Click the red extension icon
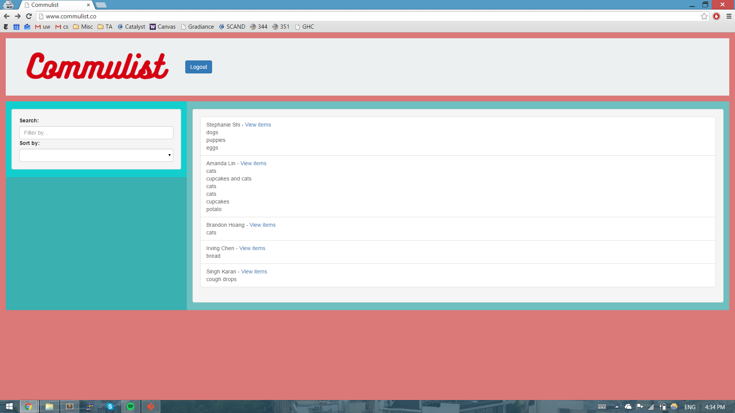735x413 pixels. tap(717, 16)
